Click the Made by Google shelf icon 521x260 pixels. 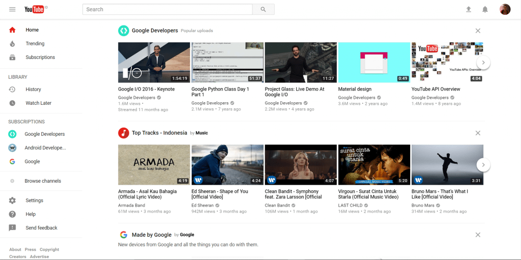click(x=124, y=235)
